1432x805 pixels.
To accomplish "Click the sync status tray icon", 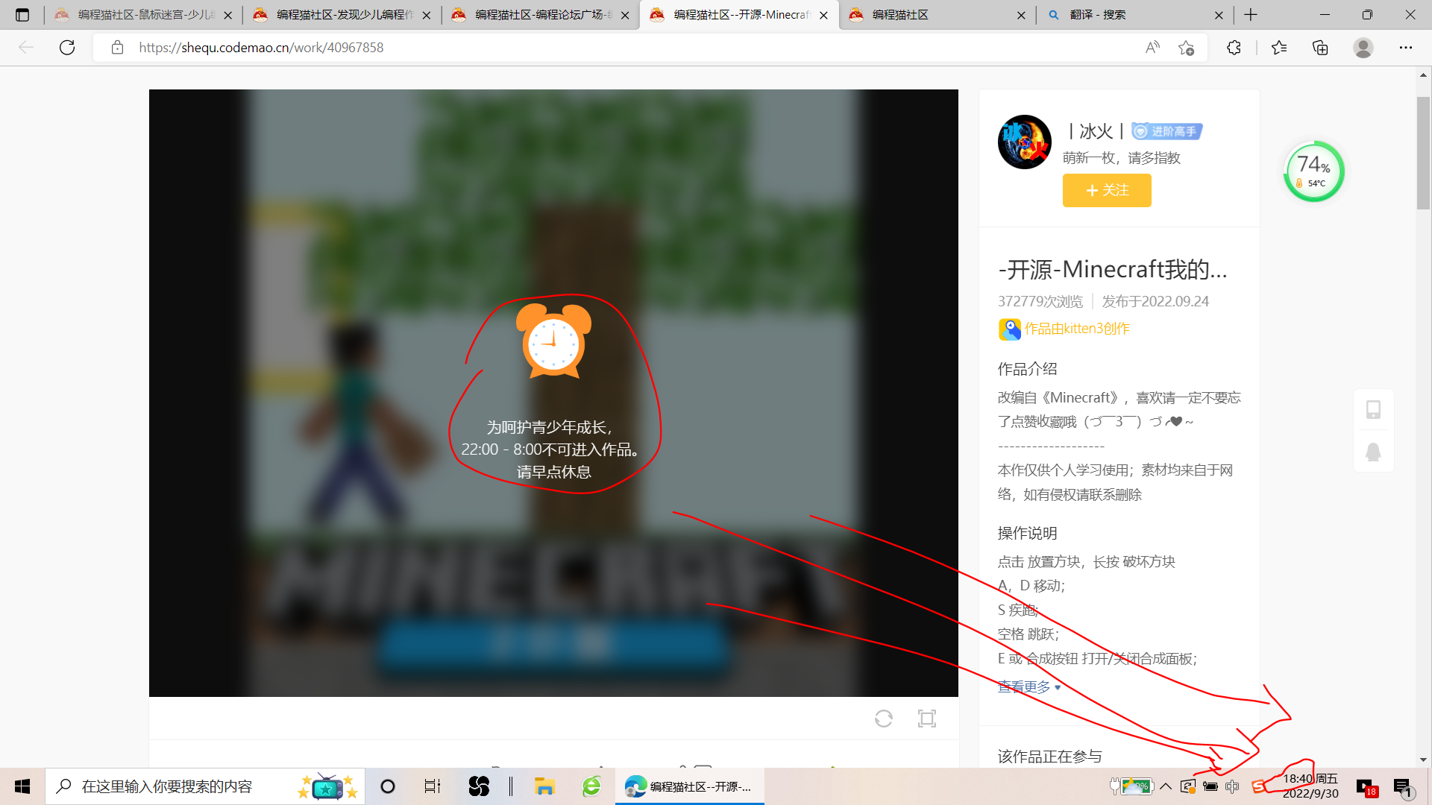I will [1188, 786].
